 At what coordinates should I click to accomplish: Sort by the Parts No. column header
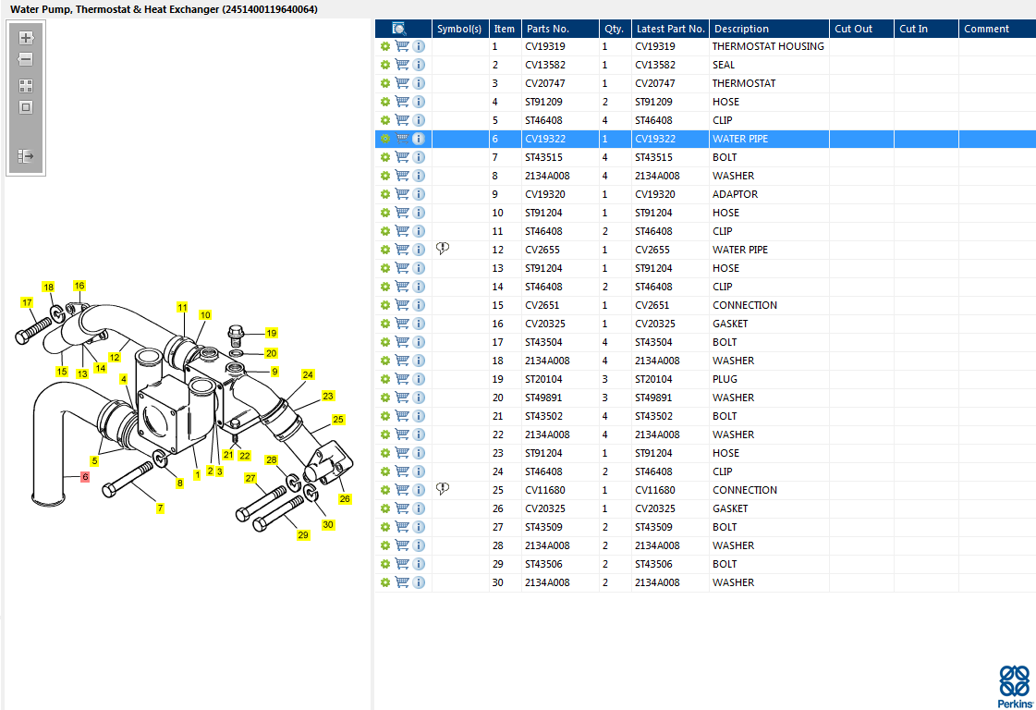(x=560, y=29)
